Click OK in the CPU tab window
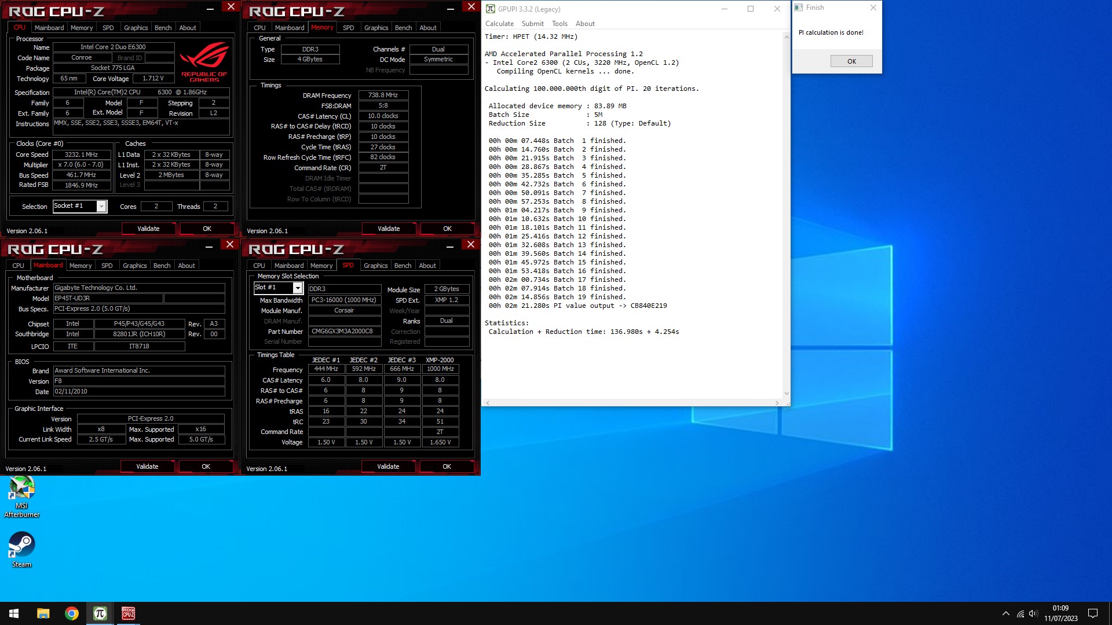Viewport: 1112px width, 625px height. 207,229
